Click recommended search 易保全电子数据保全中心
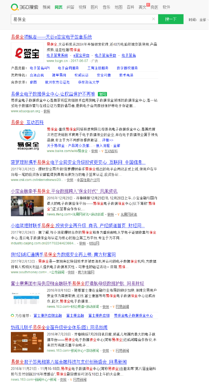The image size is (209, 384). (x=134, y=316)
